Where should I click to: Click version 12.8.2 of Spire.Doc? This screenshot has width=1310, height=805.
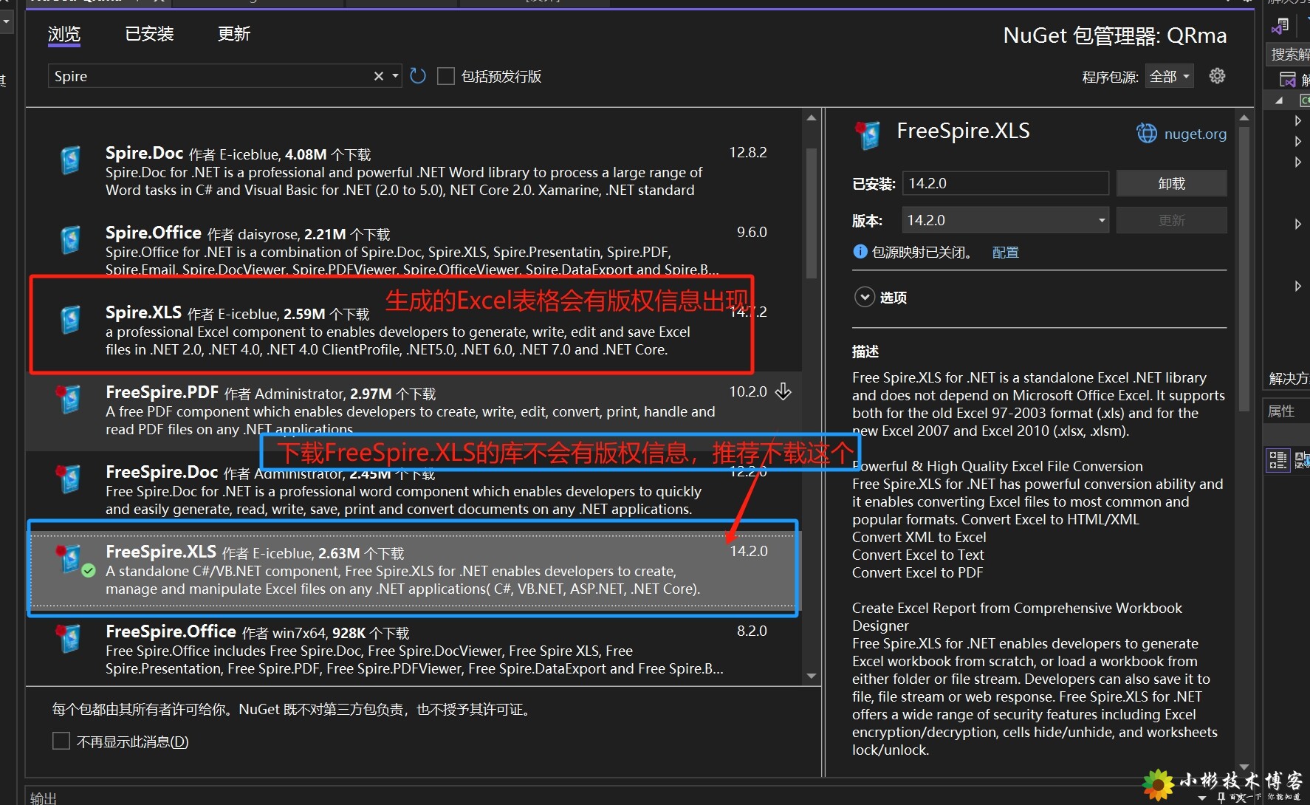click(748, 152)
